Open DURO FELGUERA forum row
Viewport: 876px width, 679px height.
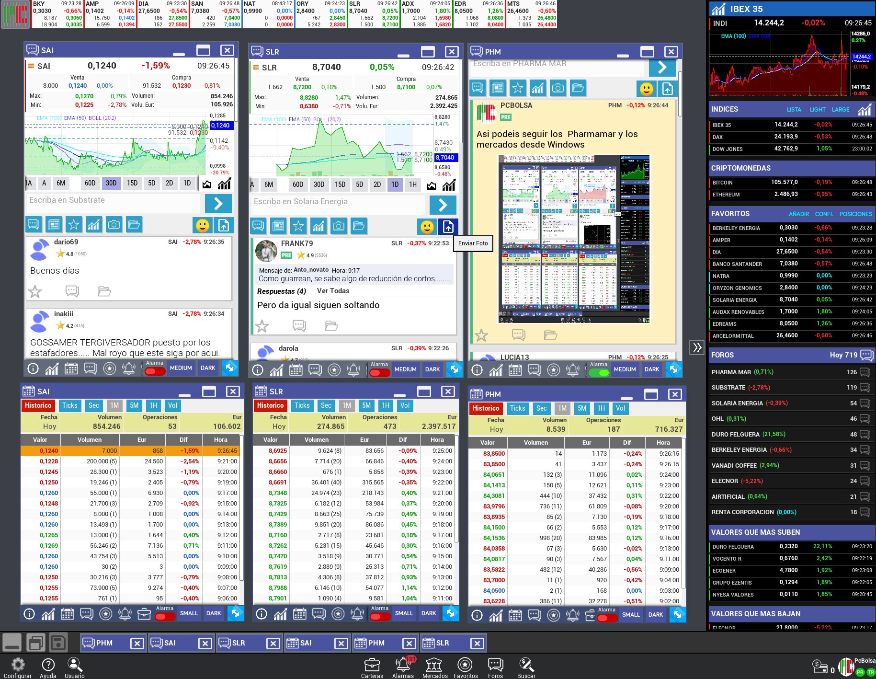(791, 434)
